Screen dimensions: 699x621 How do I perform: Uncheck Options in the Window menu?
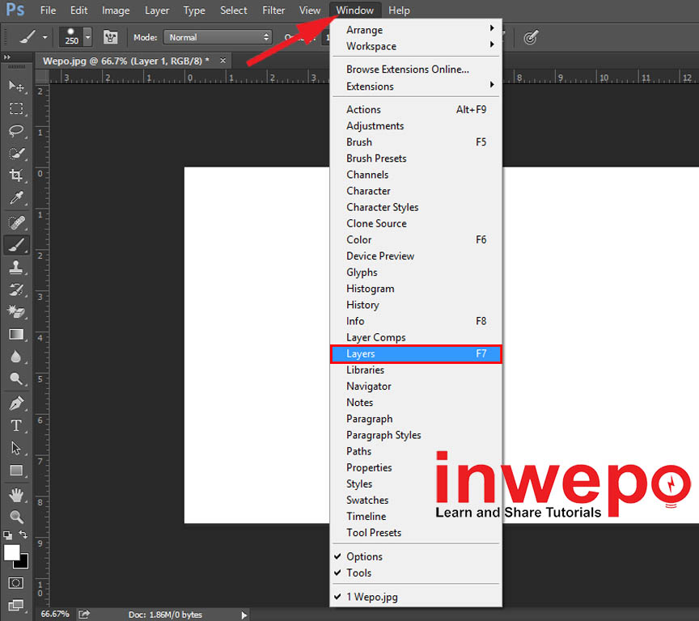point(364,556)
